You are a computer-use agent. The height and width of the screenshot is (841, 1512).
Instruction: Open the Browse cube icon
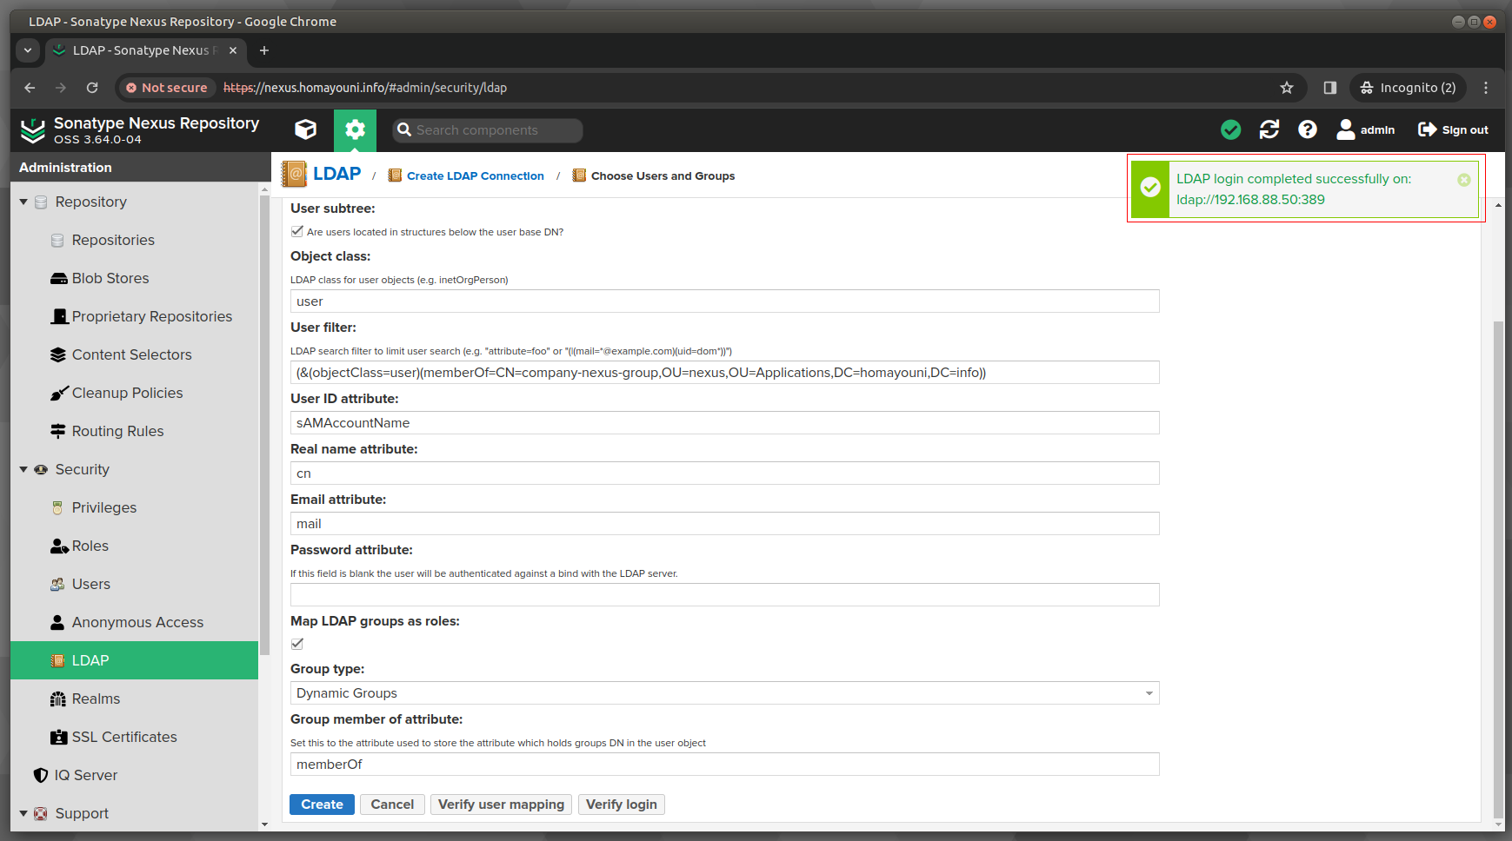click(306, 130)
